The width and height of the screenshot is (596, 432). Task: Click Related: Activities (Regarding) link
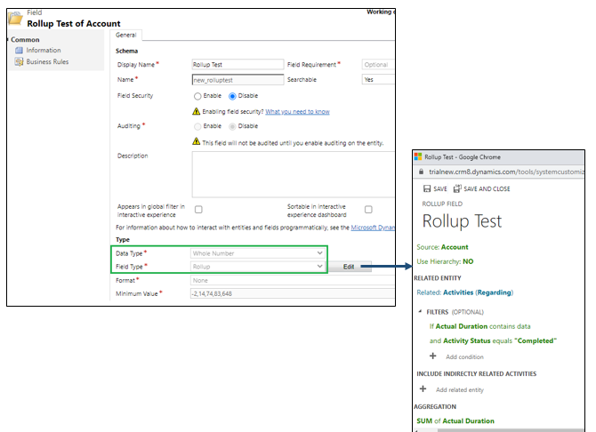click(x=465, y=292)
